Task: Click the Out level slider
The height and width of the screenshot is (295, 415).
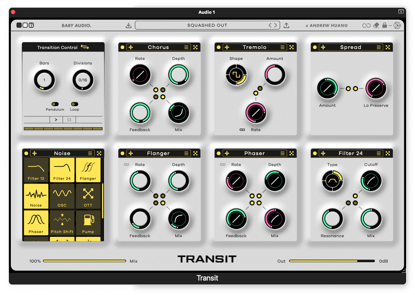Action: pyautogui.click(x=332, y=261)
